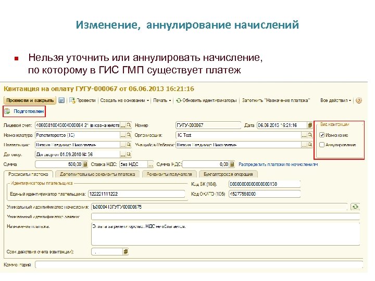Image resolution: width=375 pixels, height=281 pixels.
Task: Open calendar for Срок действия счета
Action: point(126,252)
